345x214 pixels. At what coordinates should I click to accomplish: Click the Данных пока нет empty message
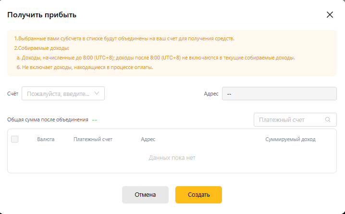coord(172,157)
